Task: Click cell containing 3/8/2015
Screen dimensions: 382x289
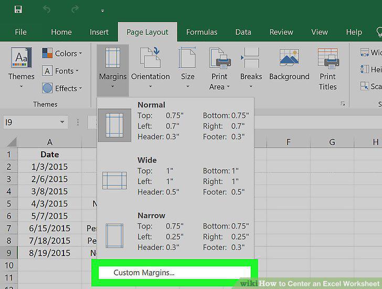Action: (50, 191)
